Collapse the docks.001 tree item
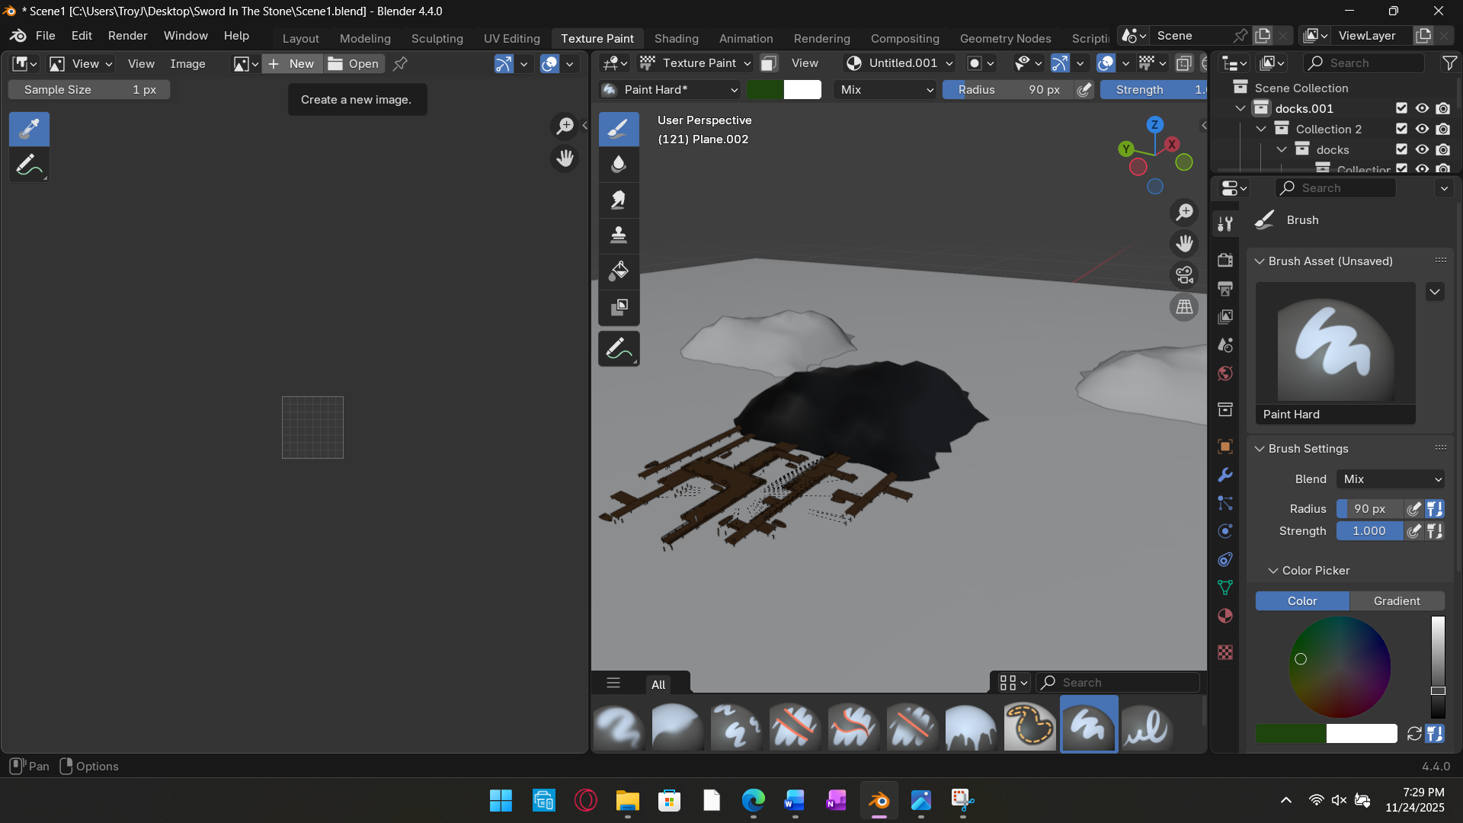1463x823 pixels. tap(1241, 108)
